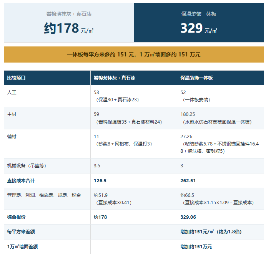Image resolution: width=266 pixels, height=256 pixels.
Task: Click the 保温装饰一体板 329 元/㎡ card
Action: coord(199,23)
